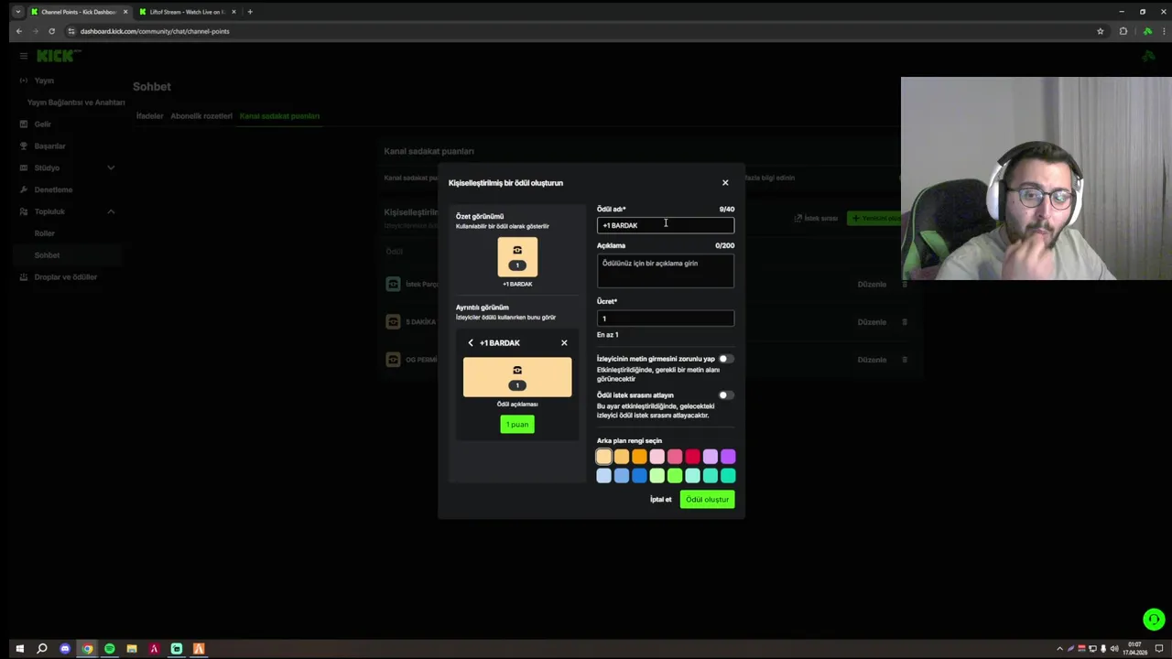Click the İptal et cancel button
Image resolution: width=1172 pixels, height=659 pixels.
(660, 500)
